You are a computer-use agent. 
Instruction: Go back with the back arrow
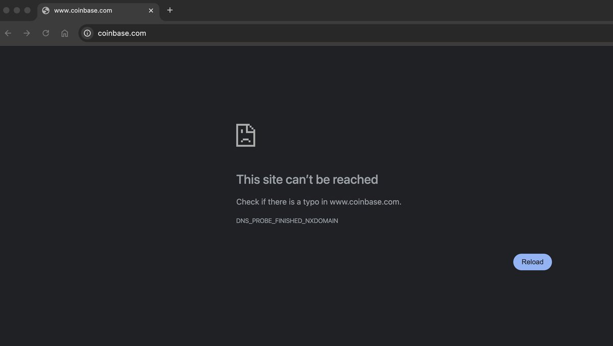(x=8, y=33)
